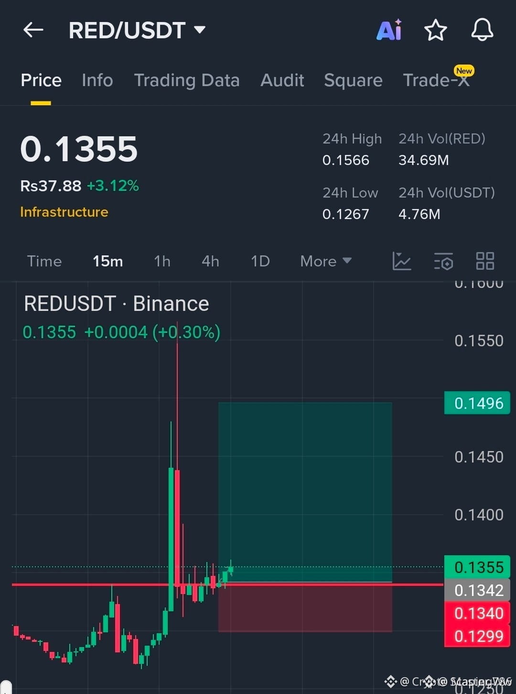Viewport: 516px width, 694px height.
Task: Click the 0.1450 price axis label
Action: pos(479,457)
